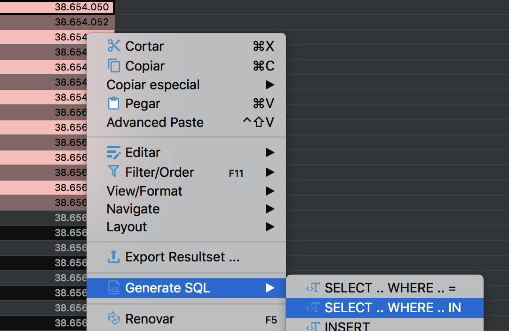509x331 pixels.
Task: Click the Renovar menu entry
Action: [x=148, y=318]
